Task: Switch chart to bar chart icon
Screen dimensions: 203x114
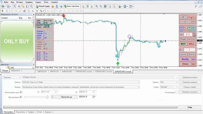Action: (83, 6)
